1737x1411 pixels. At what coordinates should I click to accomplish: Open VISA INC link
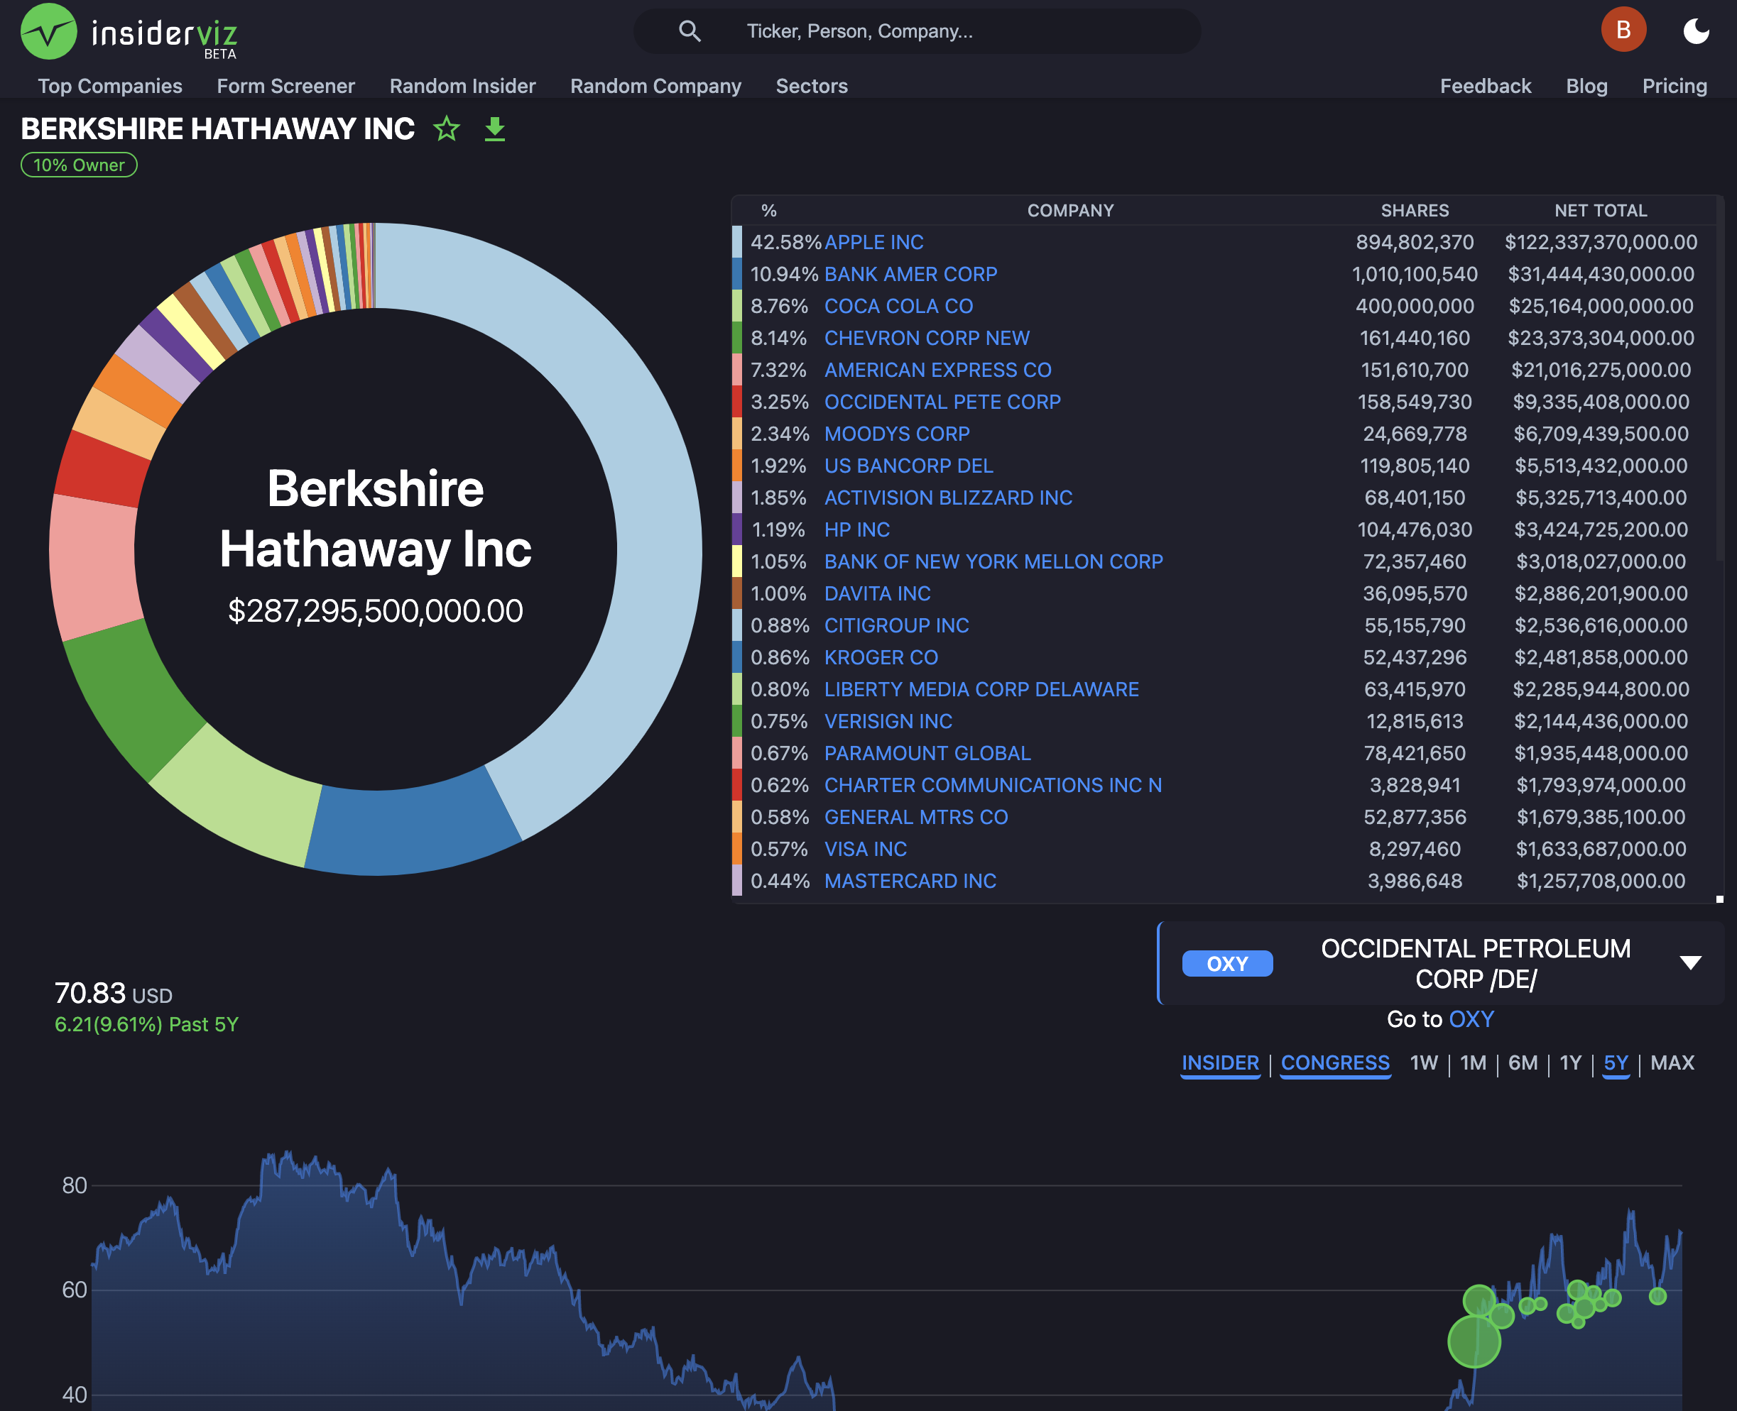865,850
